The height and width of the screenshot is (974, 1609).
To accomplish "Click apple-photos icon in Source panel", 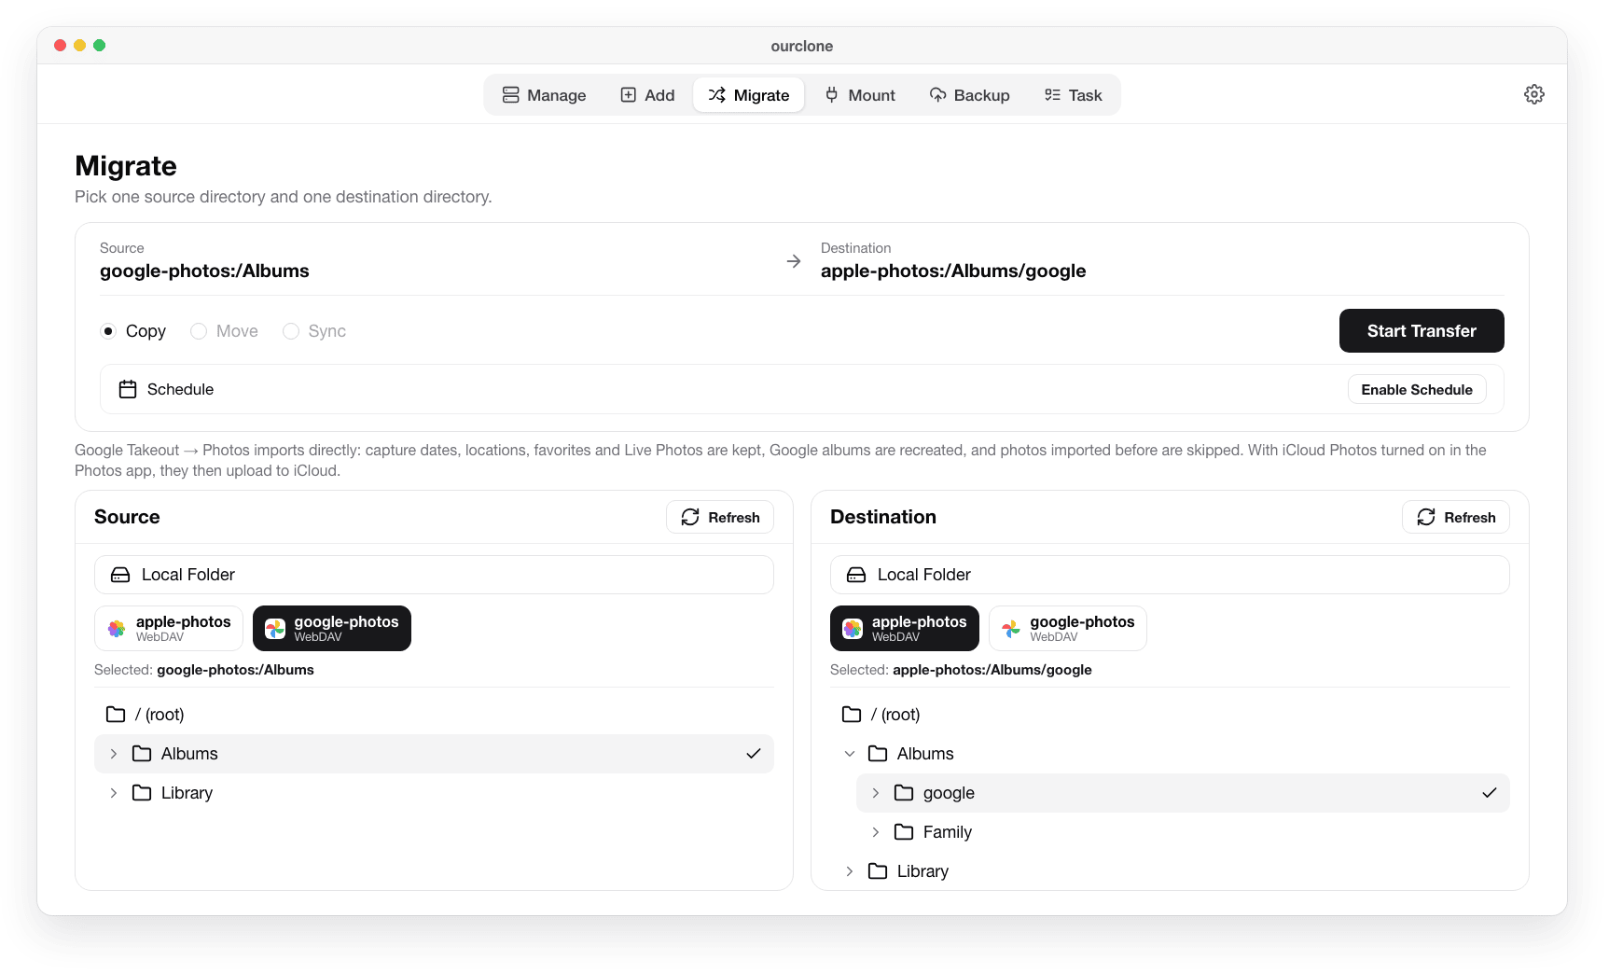I will [117, 629].
